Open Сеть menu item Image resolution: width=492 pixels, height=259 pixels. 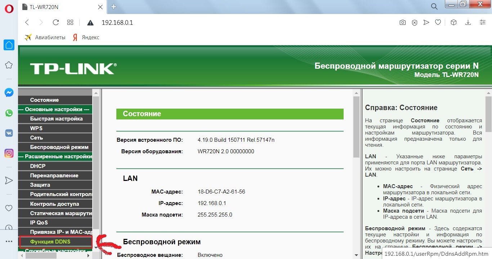[x=55, y=138]
